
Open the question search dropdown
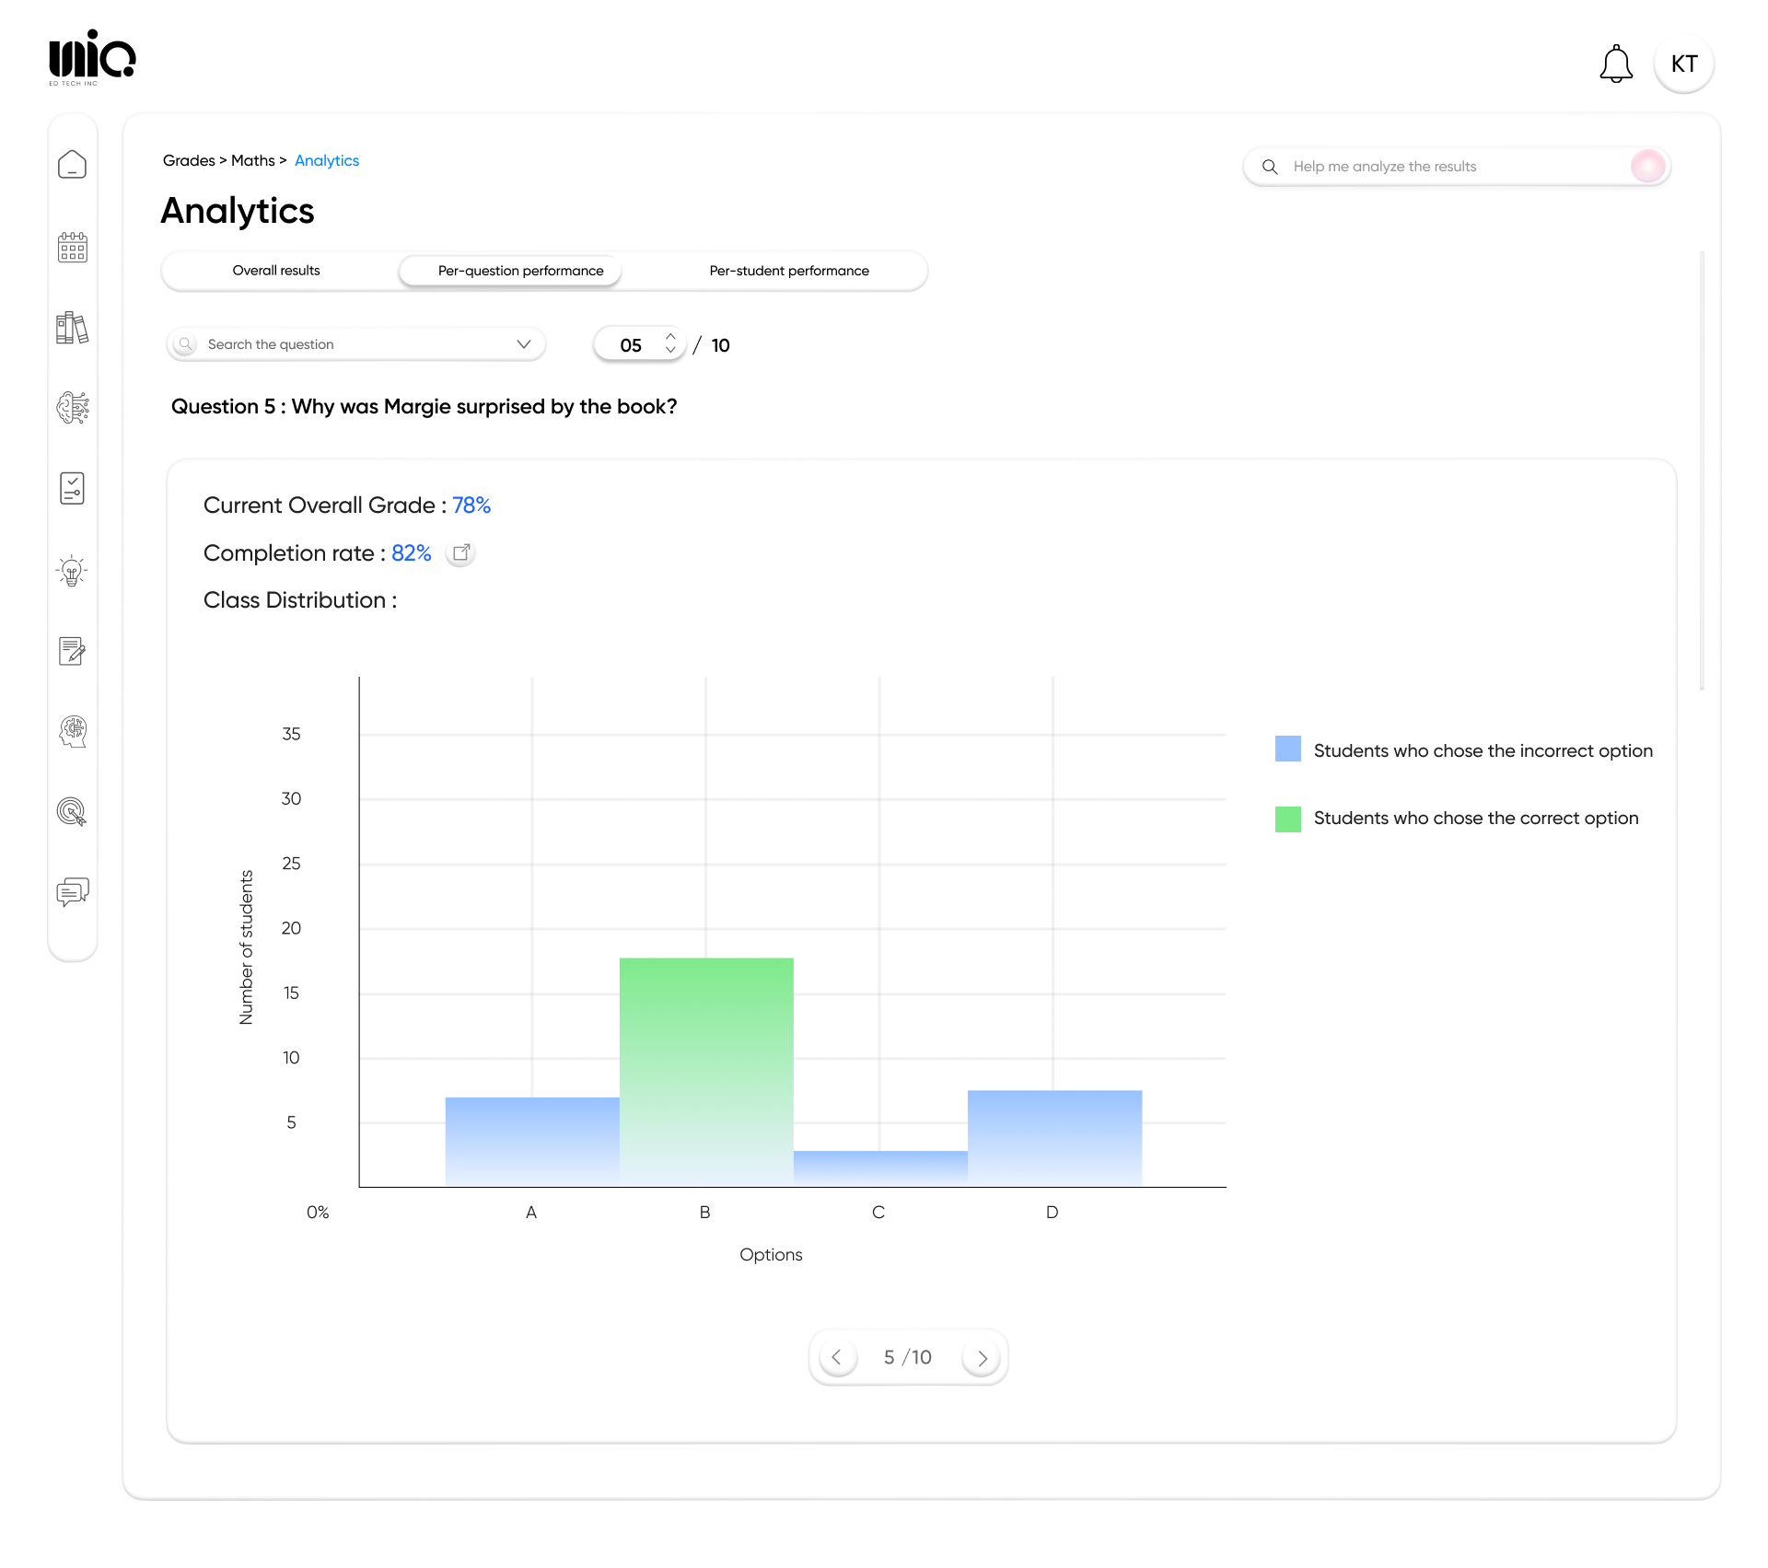(x=523, y=343)
